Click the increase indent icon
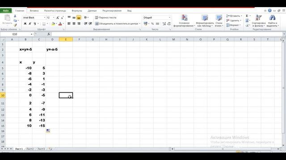This screenshot has height=160, width=286. coord(90,24)
